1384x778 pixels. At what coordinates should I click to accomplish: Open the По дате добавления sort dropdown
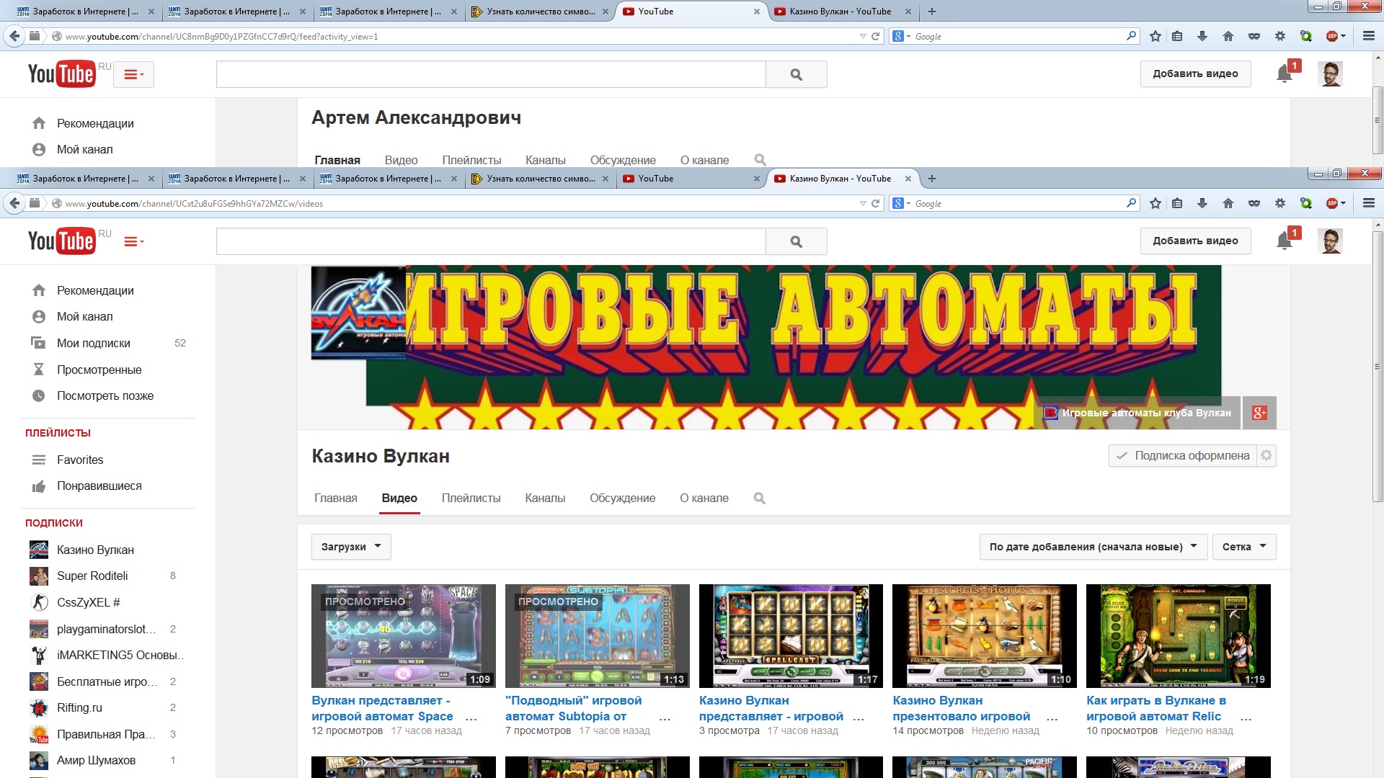(1093, 547)
